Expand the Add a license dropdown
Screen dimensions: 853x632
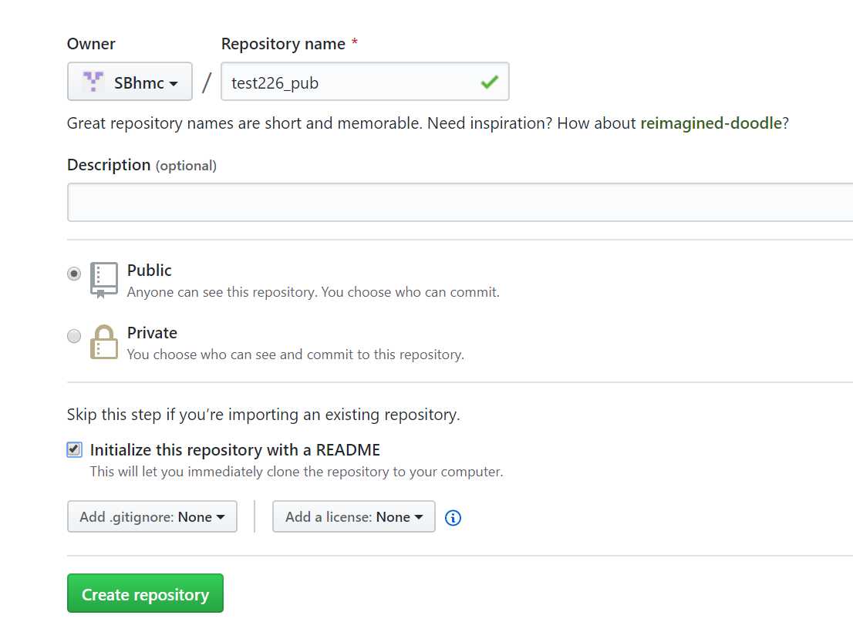tap(353, 517)
